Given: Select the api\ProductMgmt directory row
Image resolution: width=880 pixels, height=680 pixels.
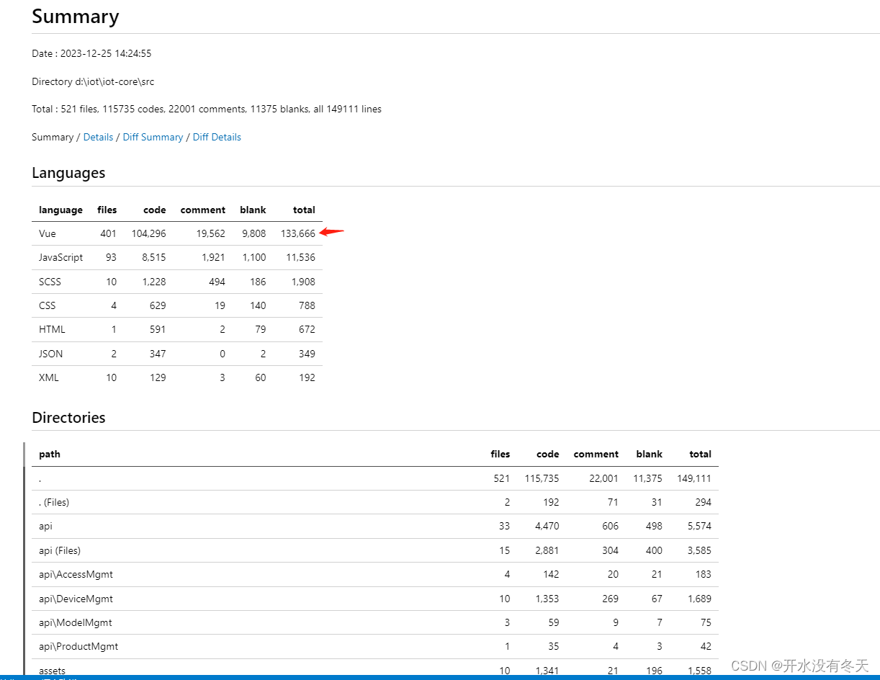Looking at the screenshot, I should (375, 646).
